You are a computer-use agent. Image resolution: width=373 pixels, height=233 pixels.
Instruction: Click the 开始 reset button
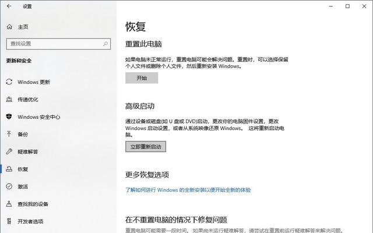click(142, 78)
